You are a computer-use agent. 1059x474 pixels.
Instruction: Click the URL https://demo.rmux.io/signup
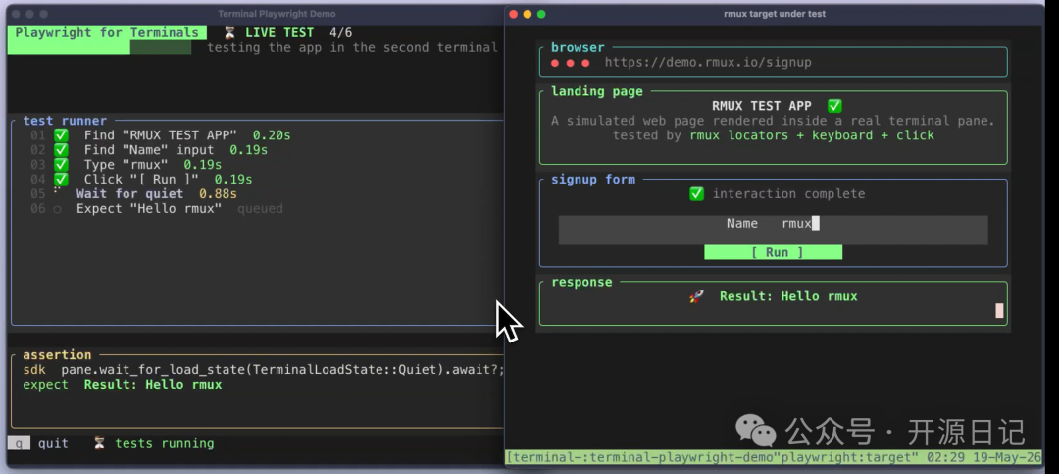(x=708, y=62)
